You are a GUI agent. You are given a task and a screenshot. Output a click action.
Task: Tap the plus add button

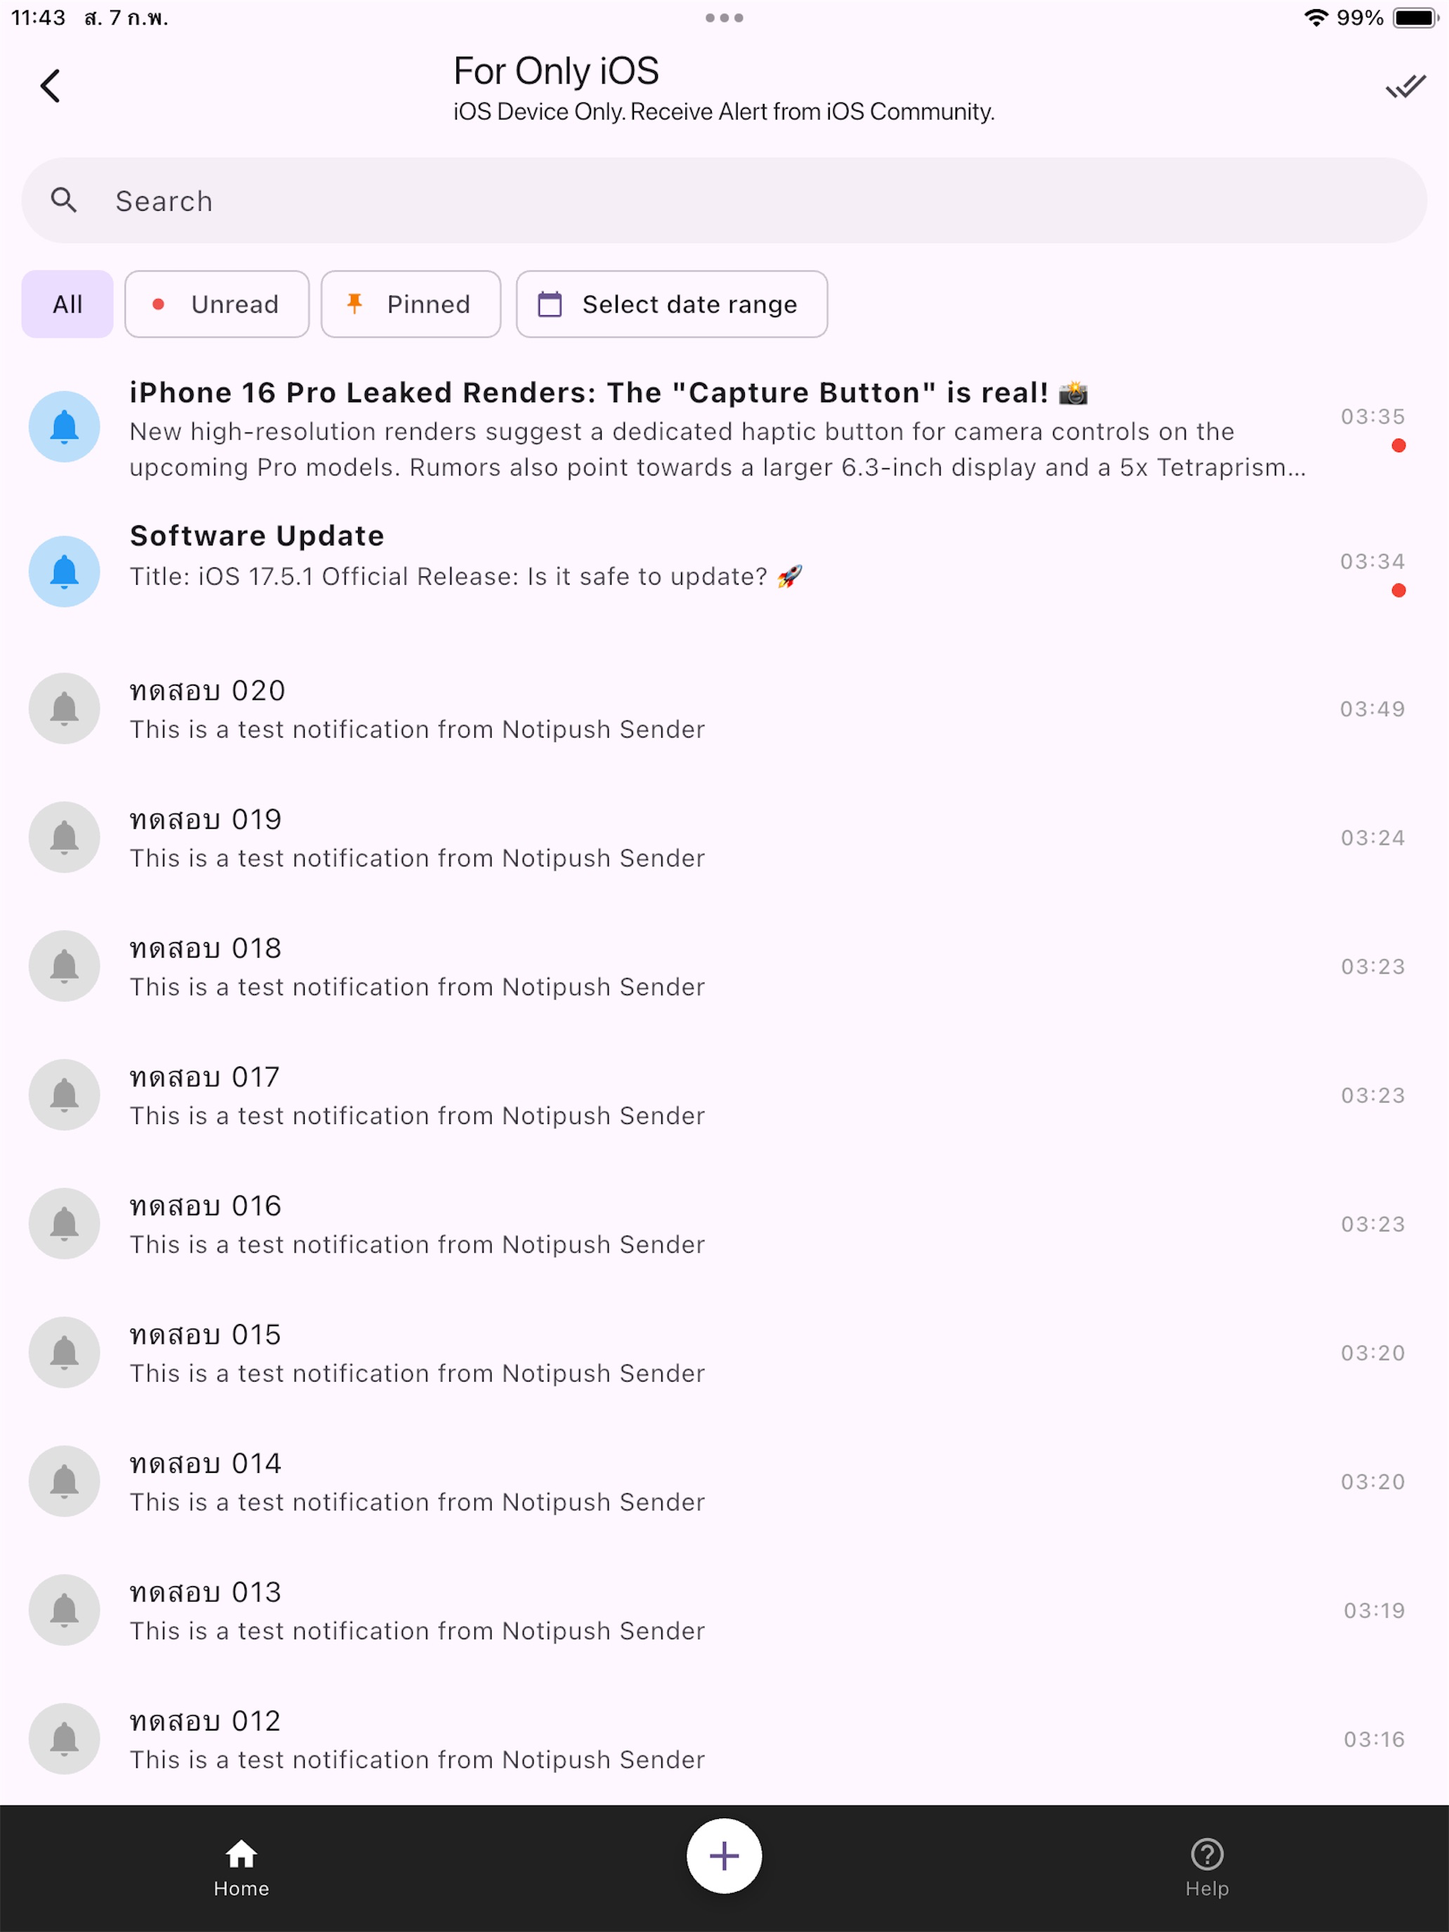724,1856
